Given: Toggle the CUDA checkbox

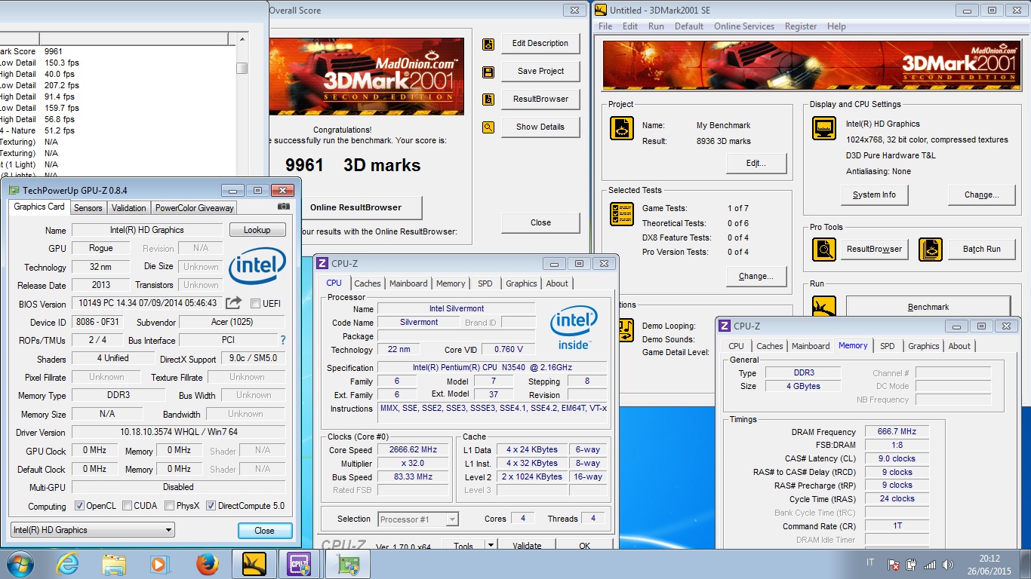Looking at the screenshot, I should (x=128, y=506).
